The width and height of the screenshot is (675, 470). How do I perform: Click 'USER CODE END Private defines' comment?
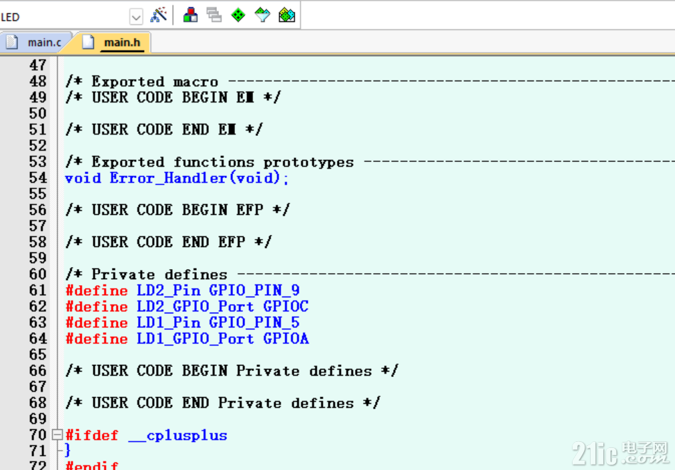click(223, 403)
